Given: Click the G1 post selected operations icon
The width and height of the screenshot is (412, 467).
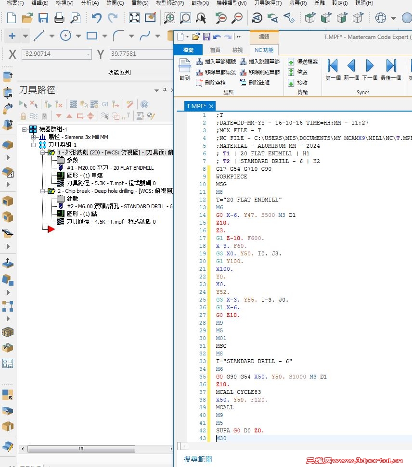Looking at the screenshot, I should coord(105,104).
